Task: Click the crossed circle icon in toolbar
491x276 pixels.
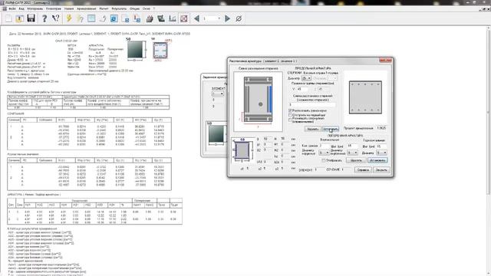Action: pos(239,18)
